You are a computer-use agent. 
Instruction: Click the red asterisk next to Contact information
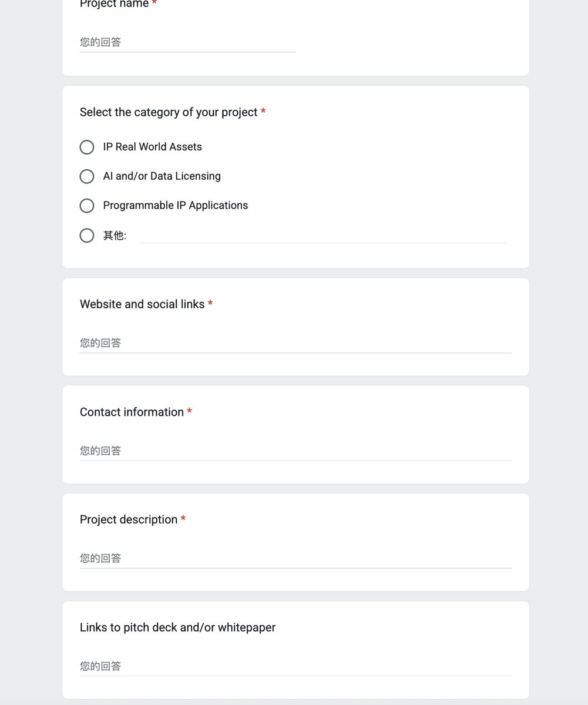[190, 412]
